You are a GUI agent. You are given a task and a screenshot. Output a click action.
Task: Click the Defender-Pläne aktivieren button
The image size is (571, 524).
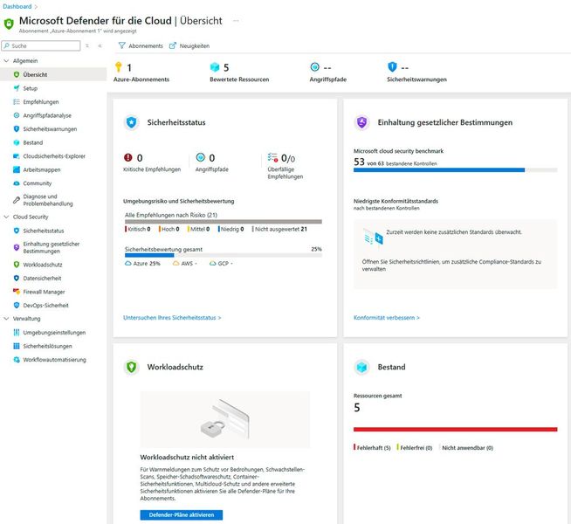pos(182,515)
